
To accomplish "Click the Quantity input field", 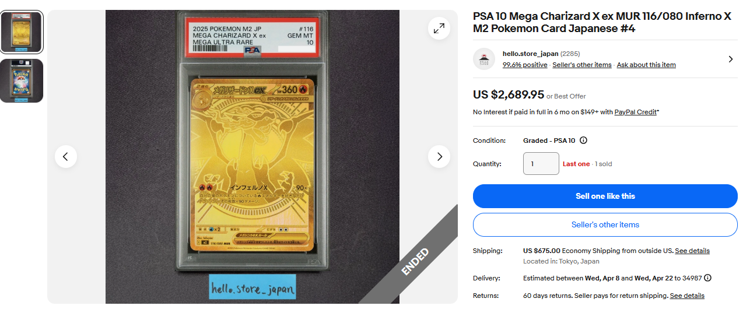I will pos(541,164).
